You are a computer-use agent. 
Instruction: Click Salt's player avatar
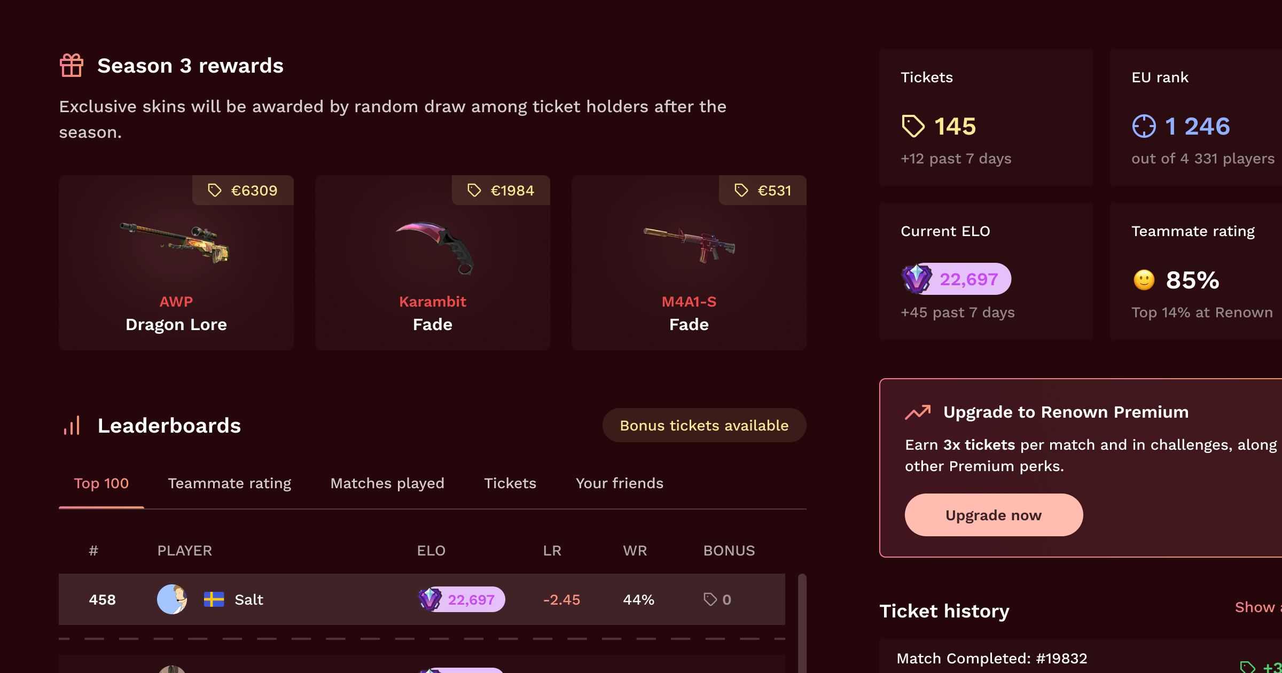(x=171, y=599)
